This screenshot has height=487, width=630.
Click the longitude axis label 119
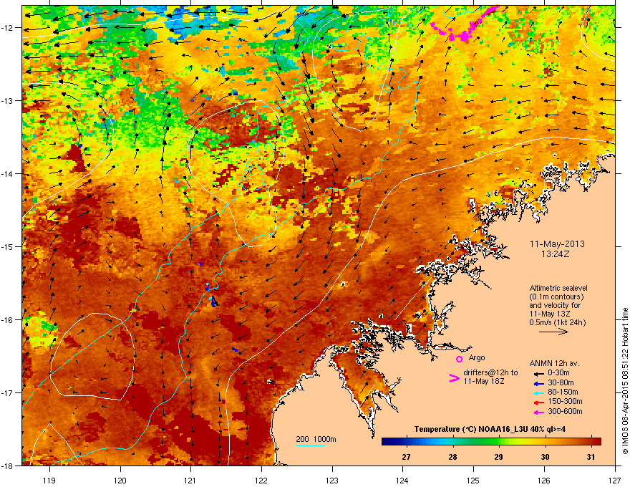pyautogui.click(x=49, y=480)
